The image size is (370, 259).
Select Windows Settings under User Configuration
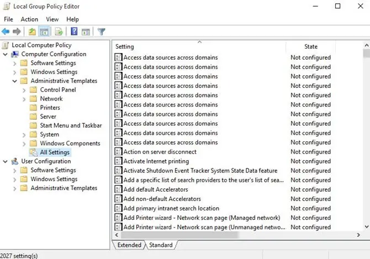tap(54, 179)
